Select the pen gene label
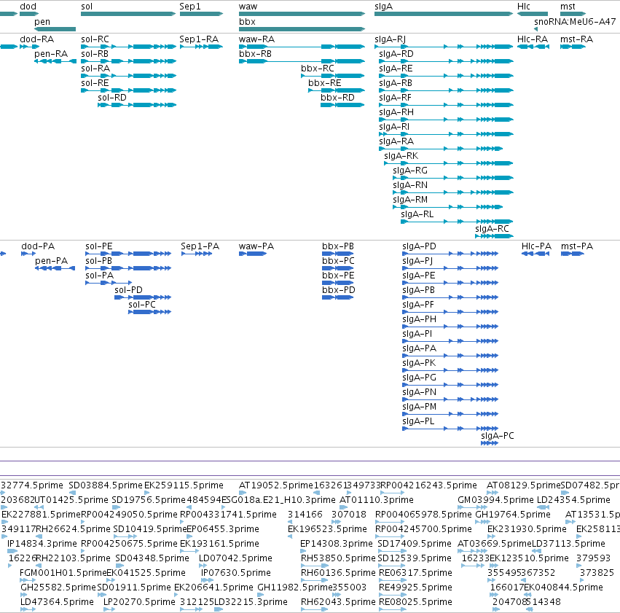The image size is (620, 613). 42,22
